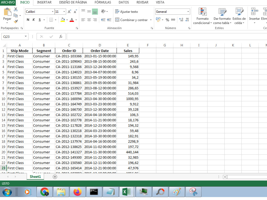Click the Insertar cells button
Image resolution: width=267 pixels, height=200 pixels.
click(254, 16)
